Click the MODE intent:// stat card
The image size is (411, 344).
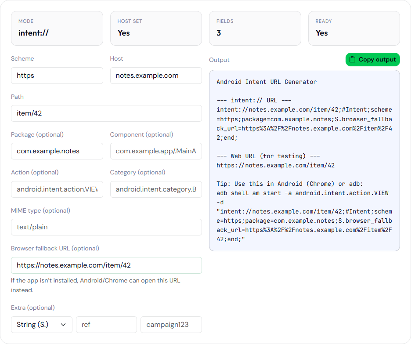(57, 28)
